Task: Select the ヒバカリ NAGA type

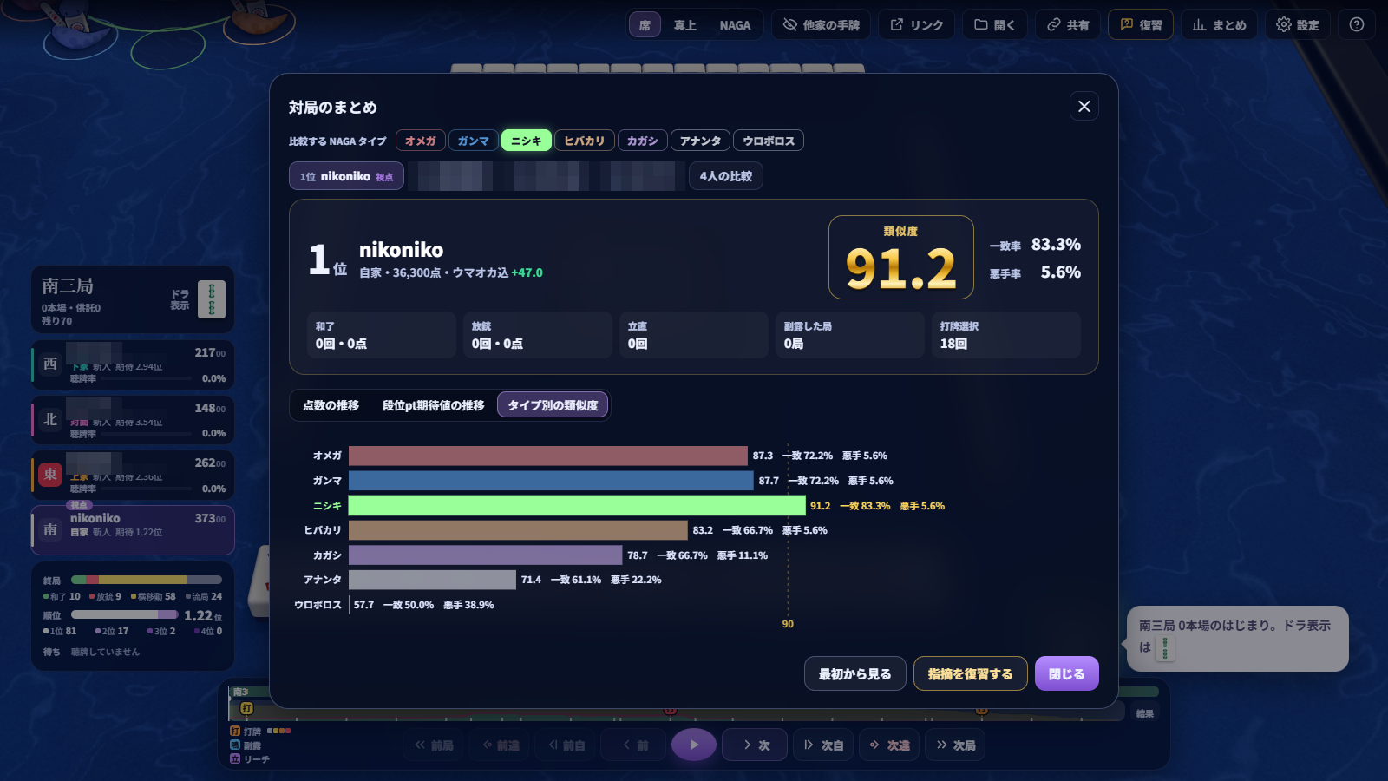Action: click(x=585, y=141)
